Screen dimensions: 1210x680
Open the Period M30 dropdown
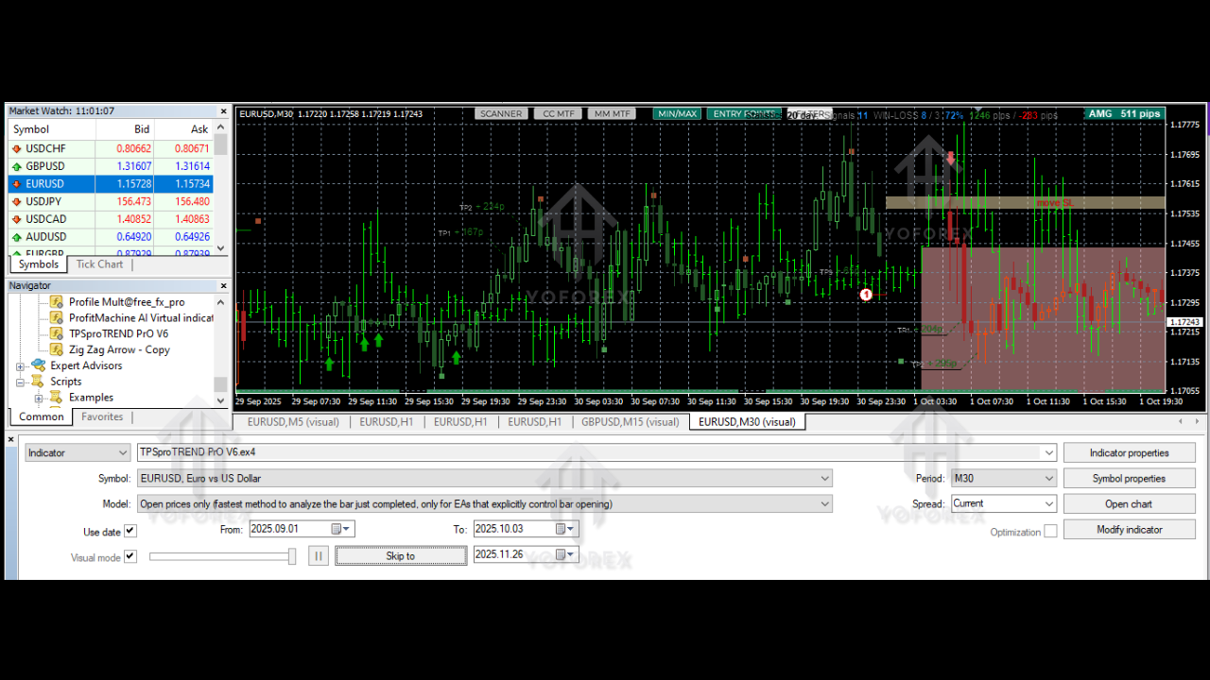click(x=1048, y=479)
